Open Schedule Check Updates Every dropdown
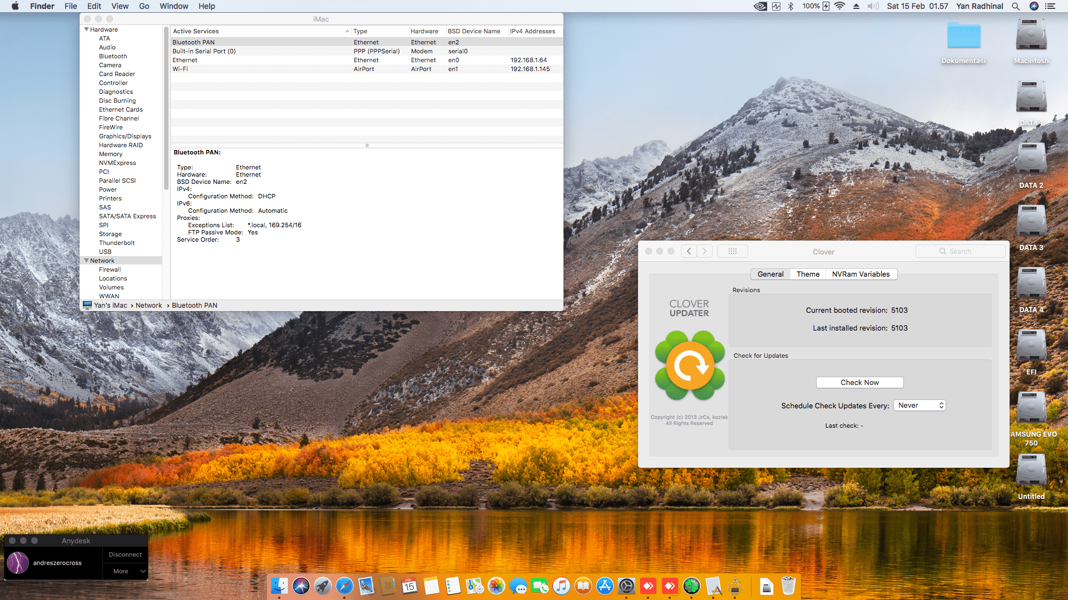This screenshot has width=1068, height=600. coord(919,406)
